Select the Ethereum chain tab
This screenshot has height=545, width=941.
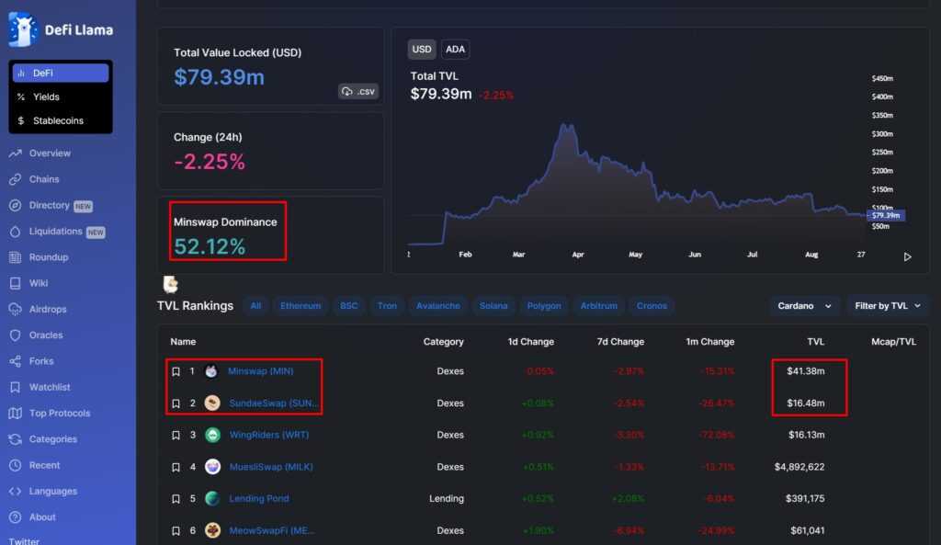point(300,306)
